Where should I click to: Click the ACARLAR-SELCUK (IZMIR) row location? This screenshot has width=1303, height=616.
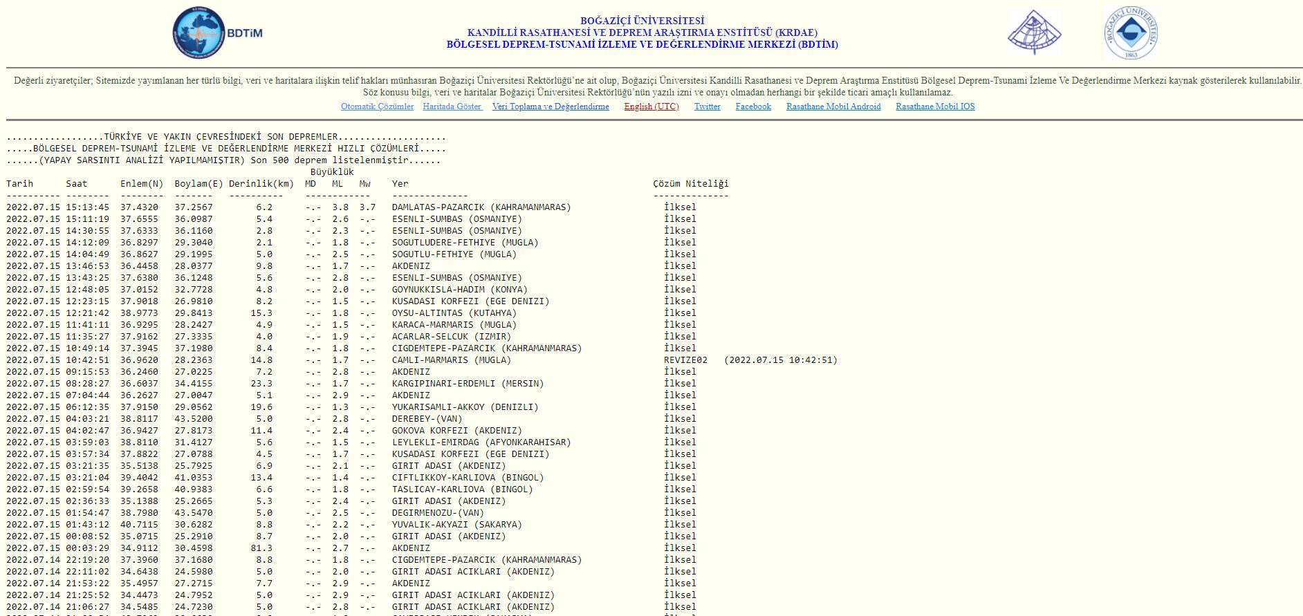[x=452, y=337]
